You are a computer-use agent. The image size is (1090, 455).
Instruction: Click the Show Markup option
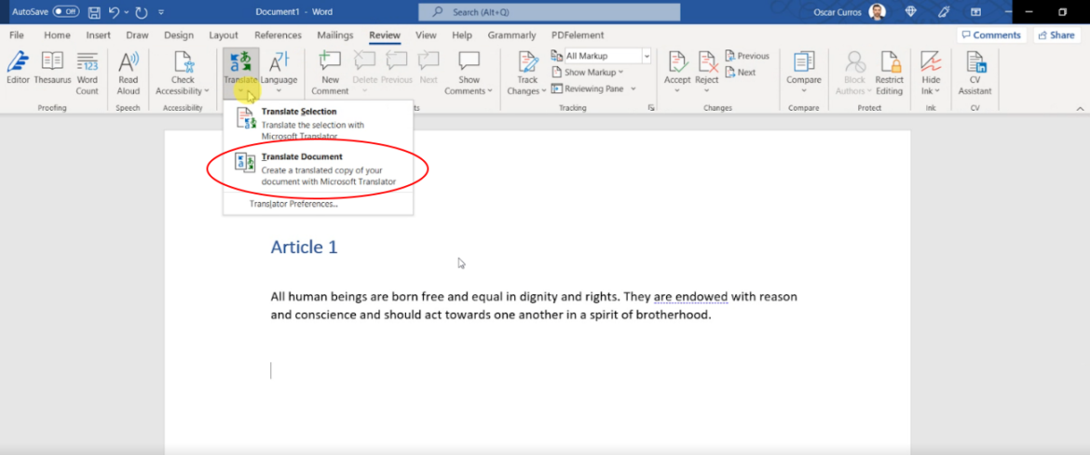(x=588, y=72)
